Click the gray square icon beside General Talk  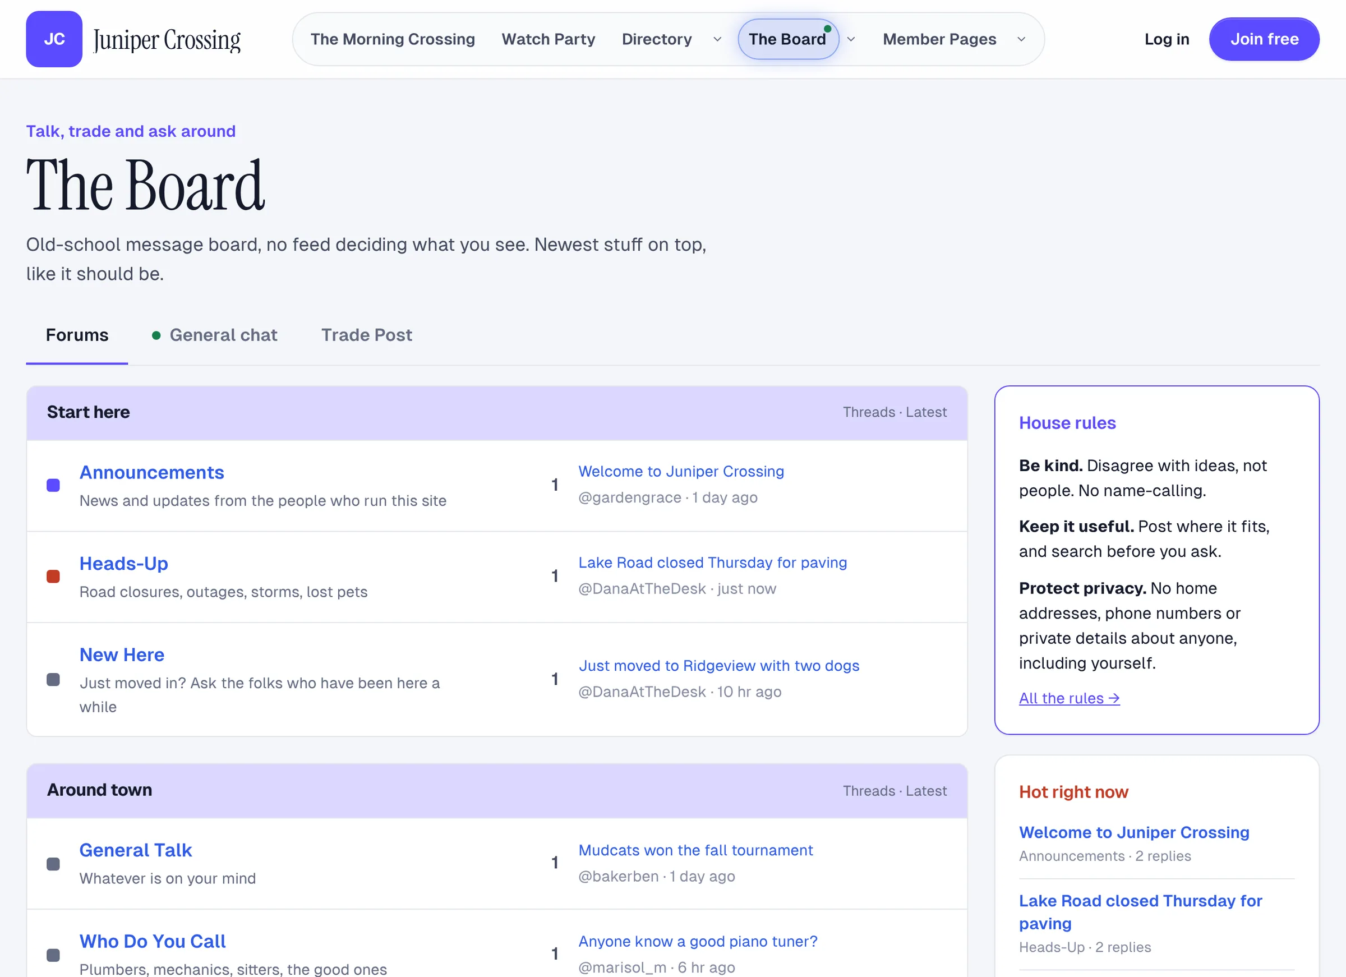(53, 864)
